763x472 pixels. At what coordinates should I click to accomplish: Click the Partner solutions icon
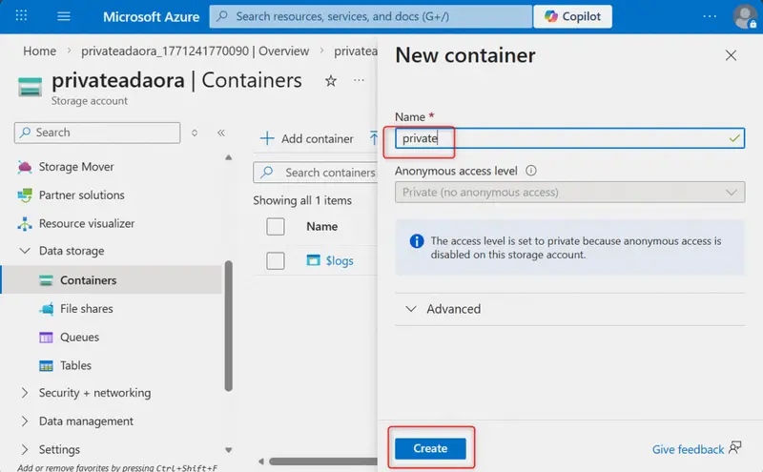click(25, 195)
